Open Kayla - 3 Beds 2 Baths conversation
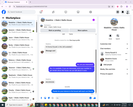Image resolution: width=133 pixels, height=107 pixels. coord(18,99)
